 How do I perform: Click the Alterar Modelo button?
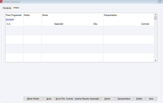[x=33, y=99]
